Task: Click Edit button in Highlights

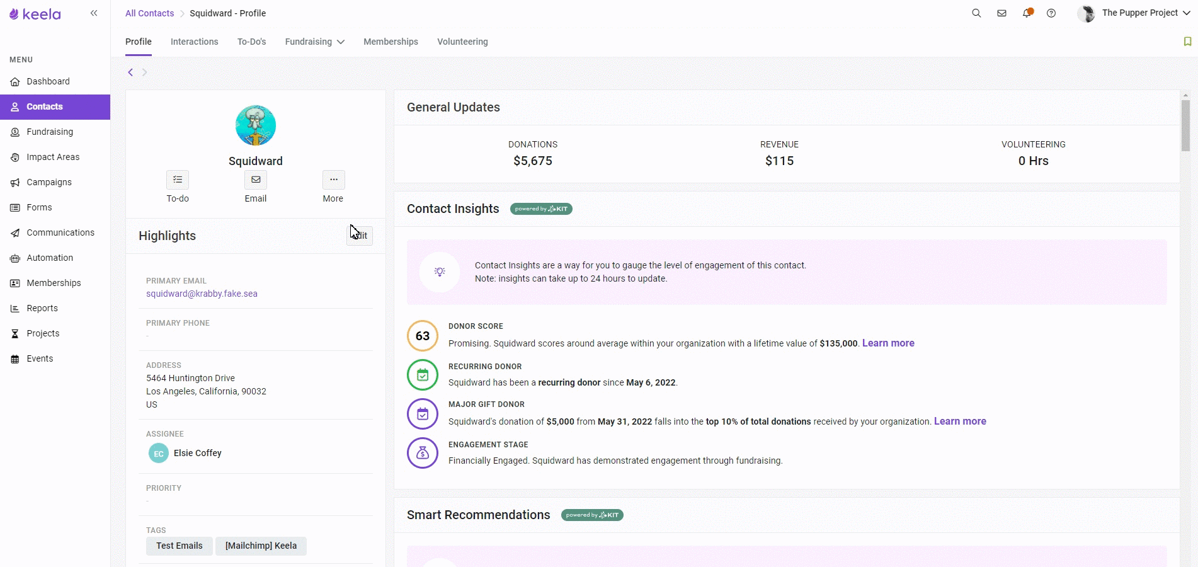Action: pyautogui.click(x=360, y=236)
